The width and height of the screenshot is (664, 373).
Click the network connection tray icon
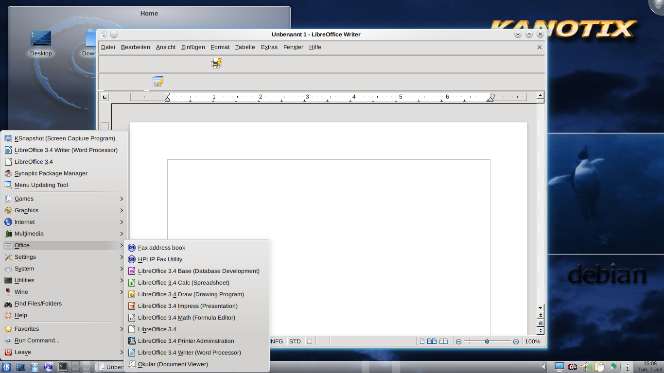[613, 367]
